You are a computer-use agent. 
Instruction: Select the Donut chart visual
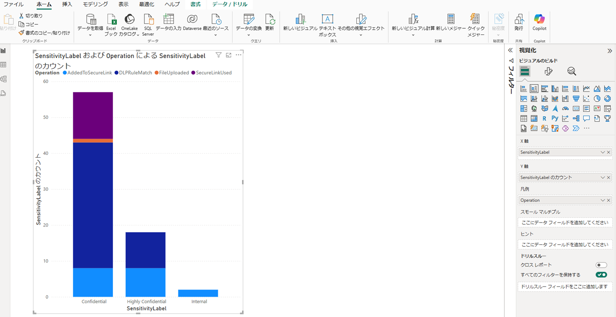607,98
